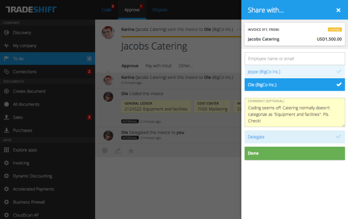Open the To do list

tap(47, 58)
